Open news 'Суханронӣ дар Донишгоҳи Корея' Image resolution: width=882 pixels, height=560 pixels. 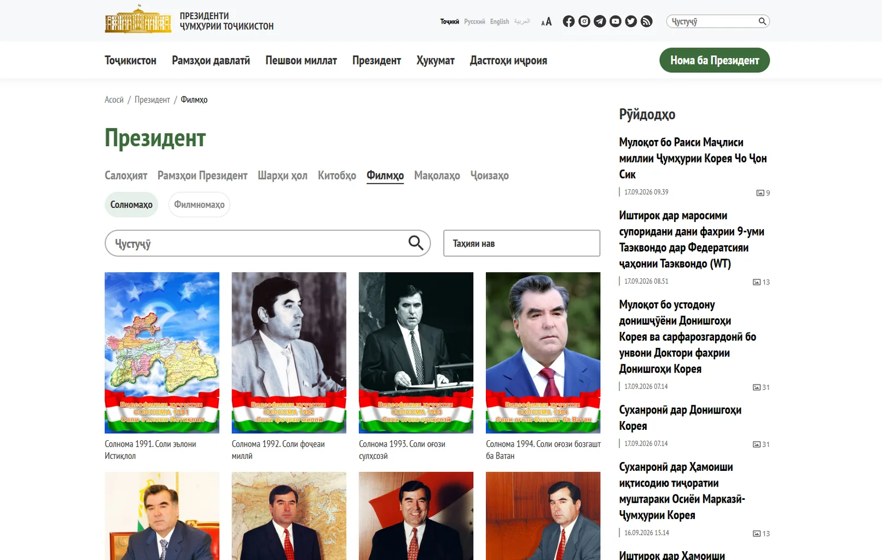point(680,418)
